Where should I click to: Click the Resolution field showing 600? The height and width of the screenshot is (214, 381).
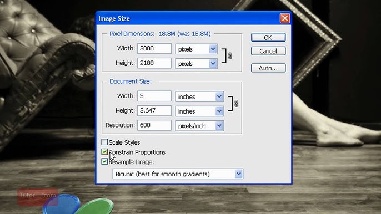coord(154,125)
